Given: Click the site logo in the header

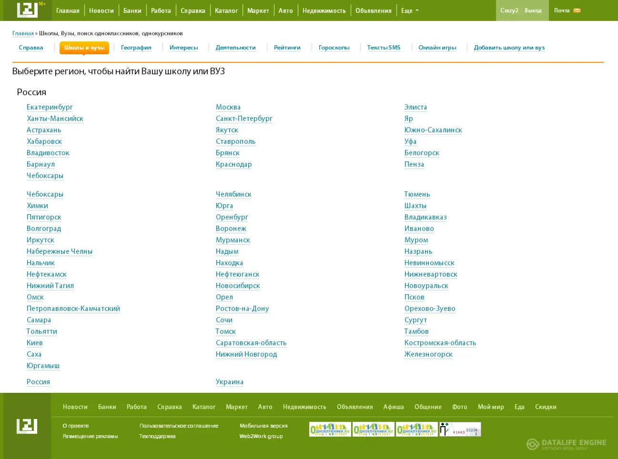Looking at the screenshot, I should tap(27, 10).
